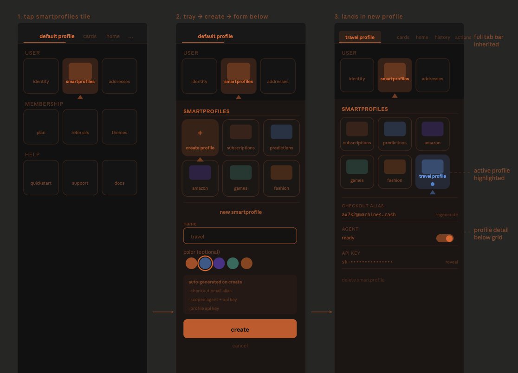Image resolution: width=518 pixels, height=373 pixels.
Task: Click regenerate next to the checkout alias
Action: point(447,214)
